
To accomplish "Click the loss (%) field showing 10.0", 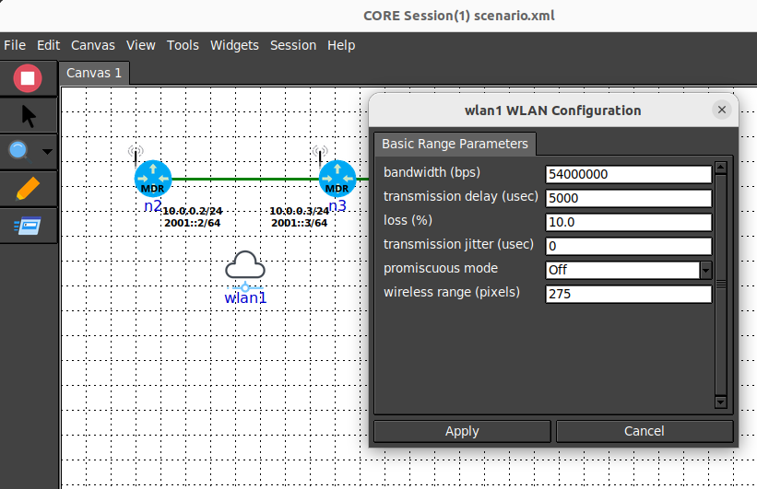I will (x=628, y=222).
